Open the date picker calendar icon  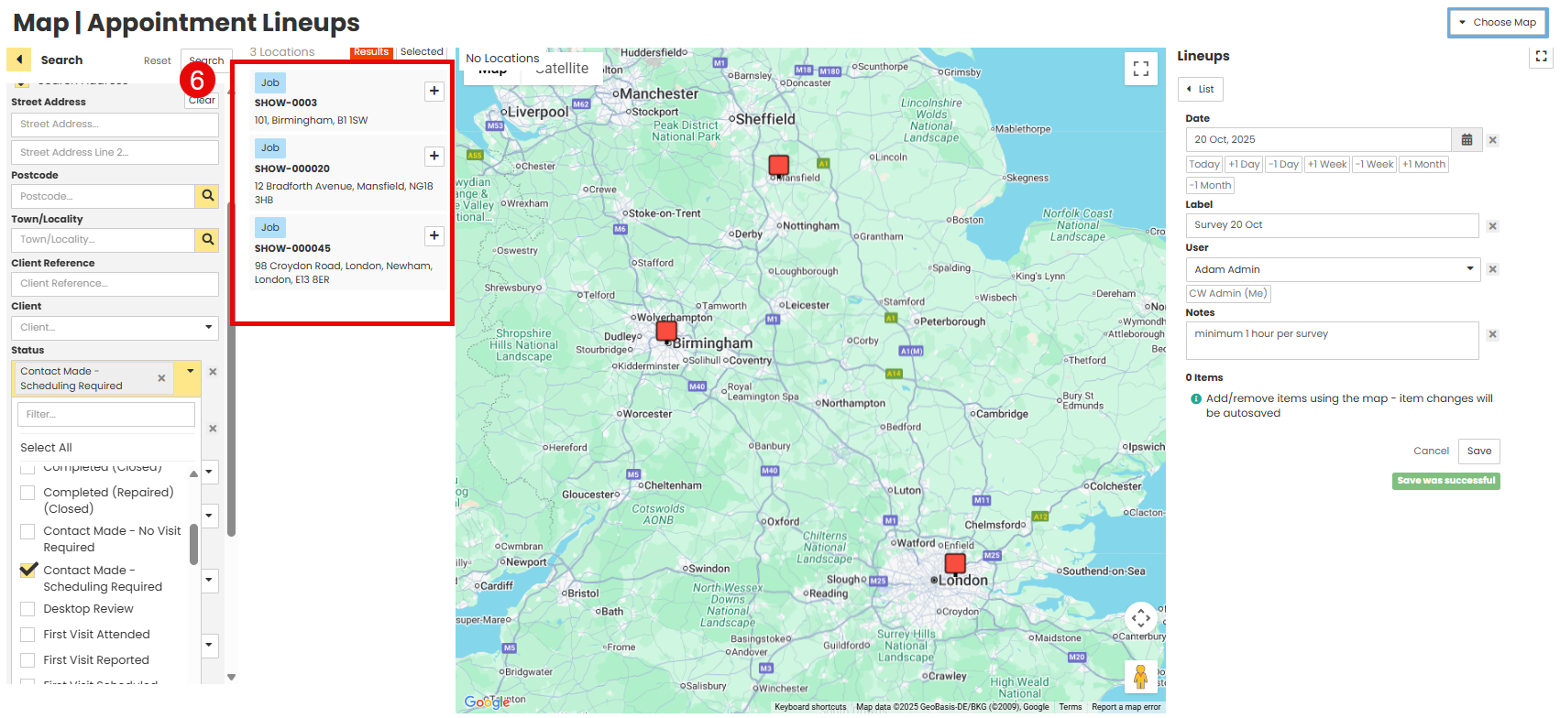[x=1467, y=140]
